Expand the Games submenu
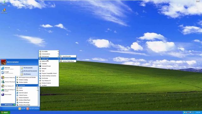202x114 pixels. [27, 88]
